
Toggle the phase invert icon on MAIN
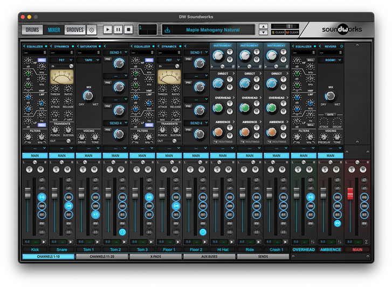tap(365, 180)
